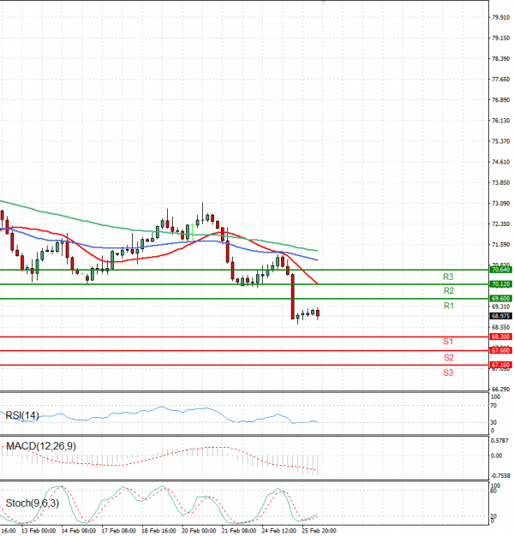This screenshot has height=536, width=514.
Task: Click the 14 Feb 08:00 time label
Action: pos(78,531)
